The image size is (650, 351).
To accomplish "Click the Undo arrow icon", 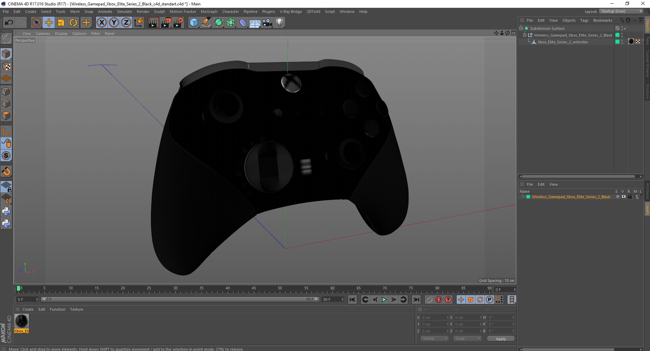I will 9,23.
